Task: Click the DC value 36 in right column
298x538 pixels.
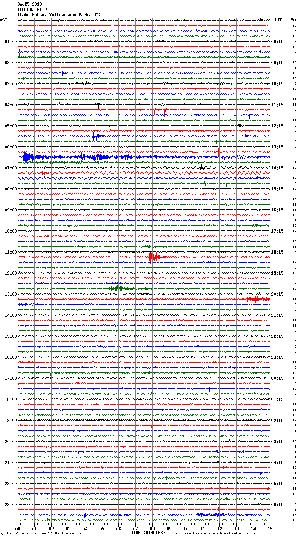Action: coord(295,157)
